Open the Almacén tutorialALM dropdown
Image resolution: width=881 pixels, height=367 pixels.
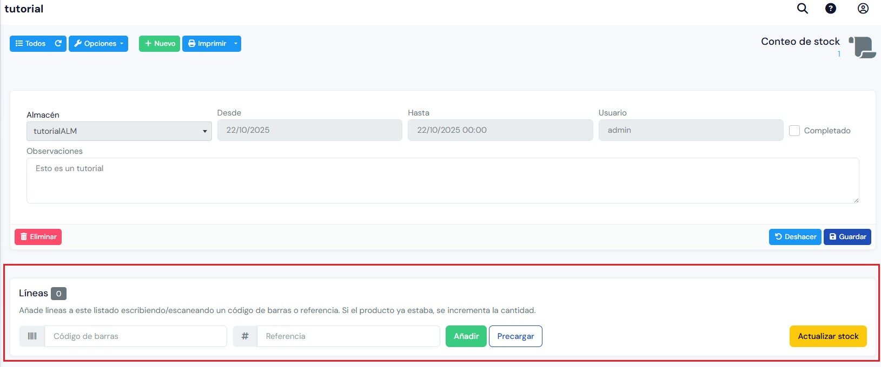tap(119, 131)
